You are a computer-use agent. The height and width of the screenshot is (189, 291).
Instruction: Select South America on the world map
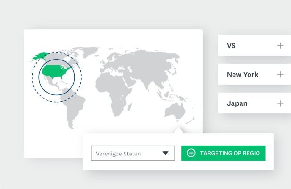point(75,109)
